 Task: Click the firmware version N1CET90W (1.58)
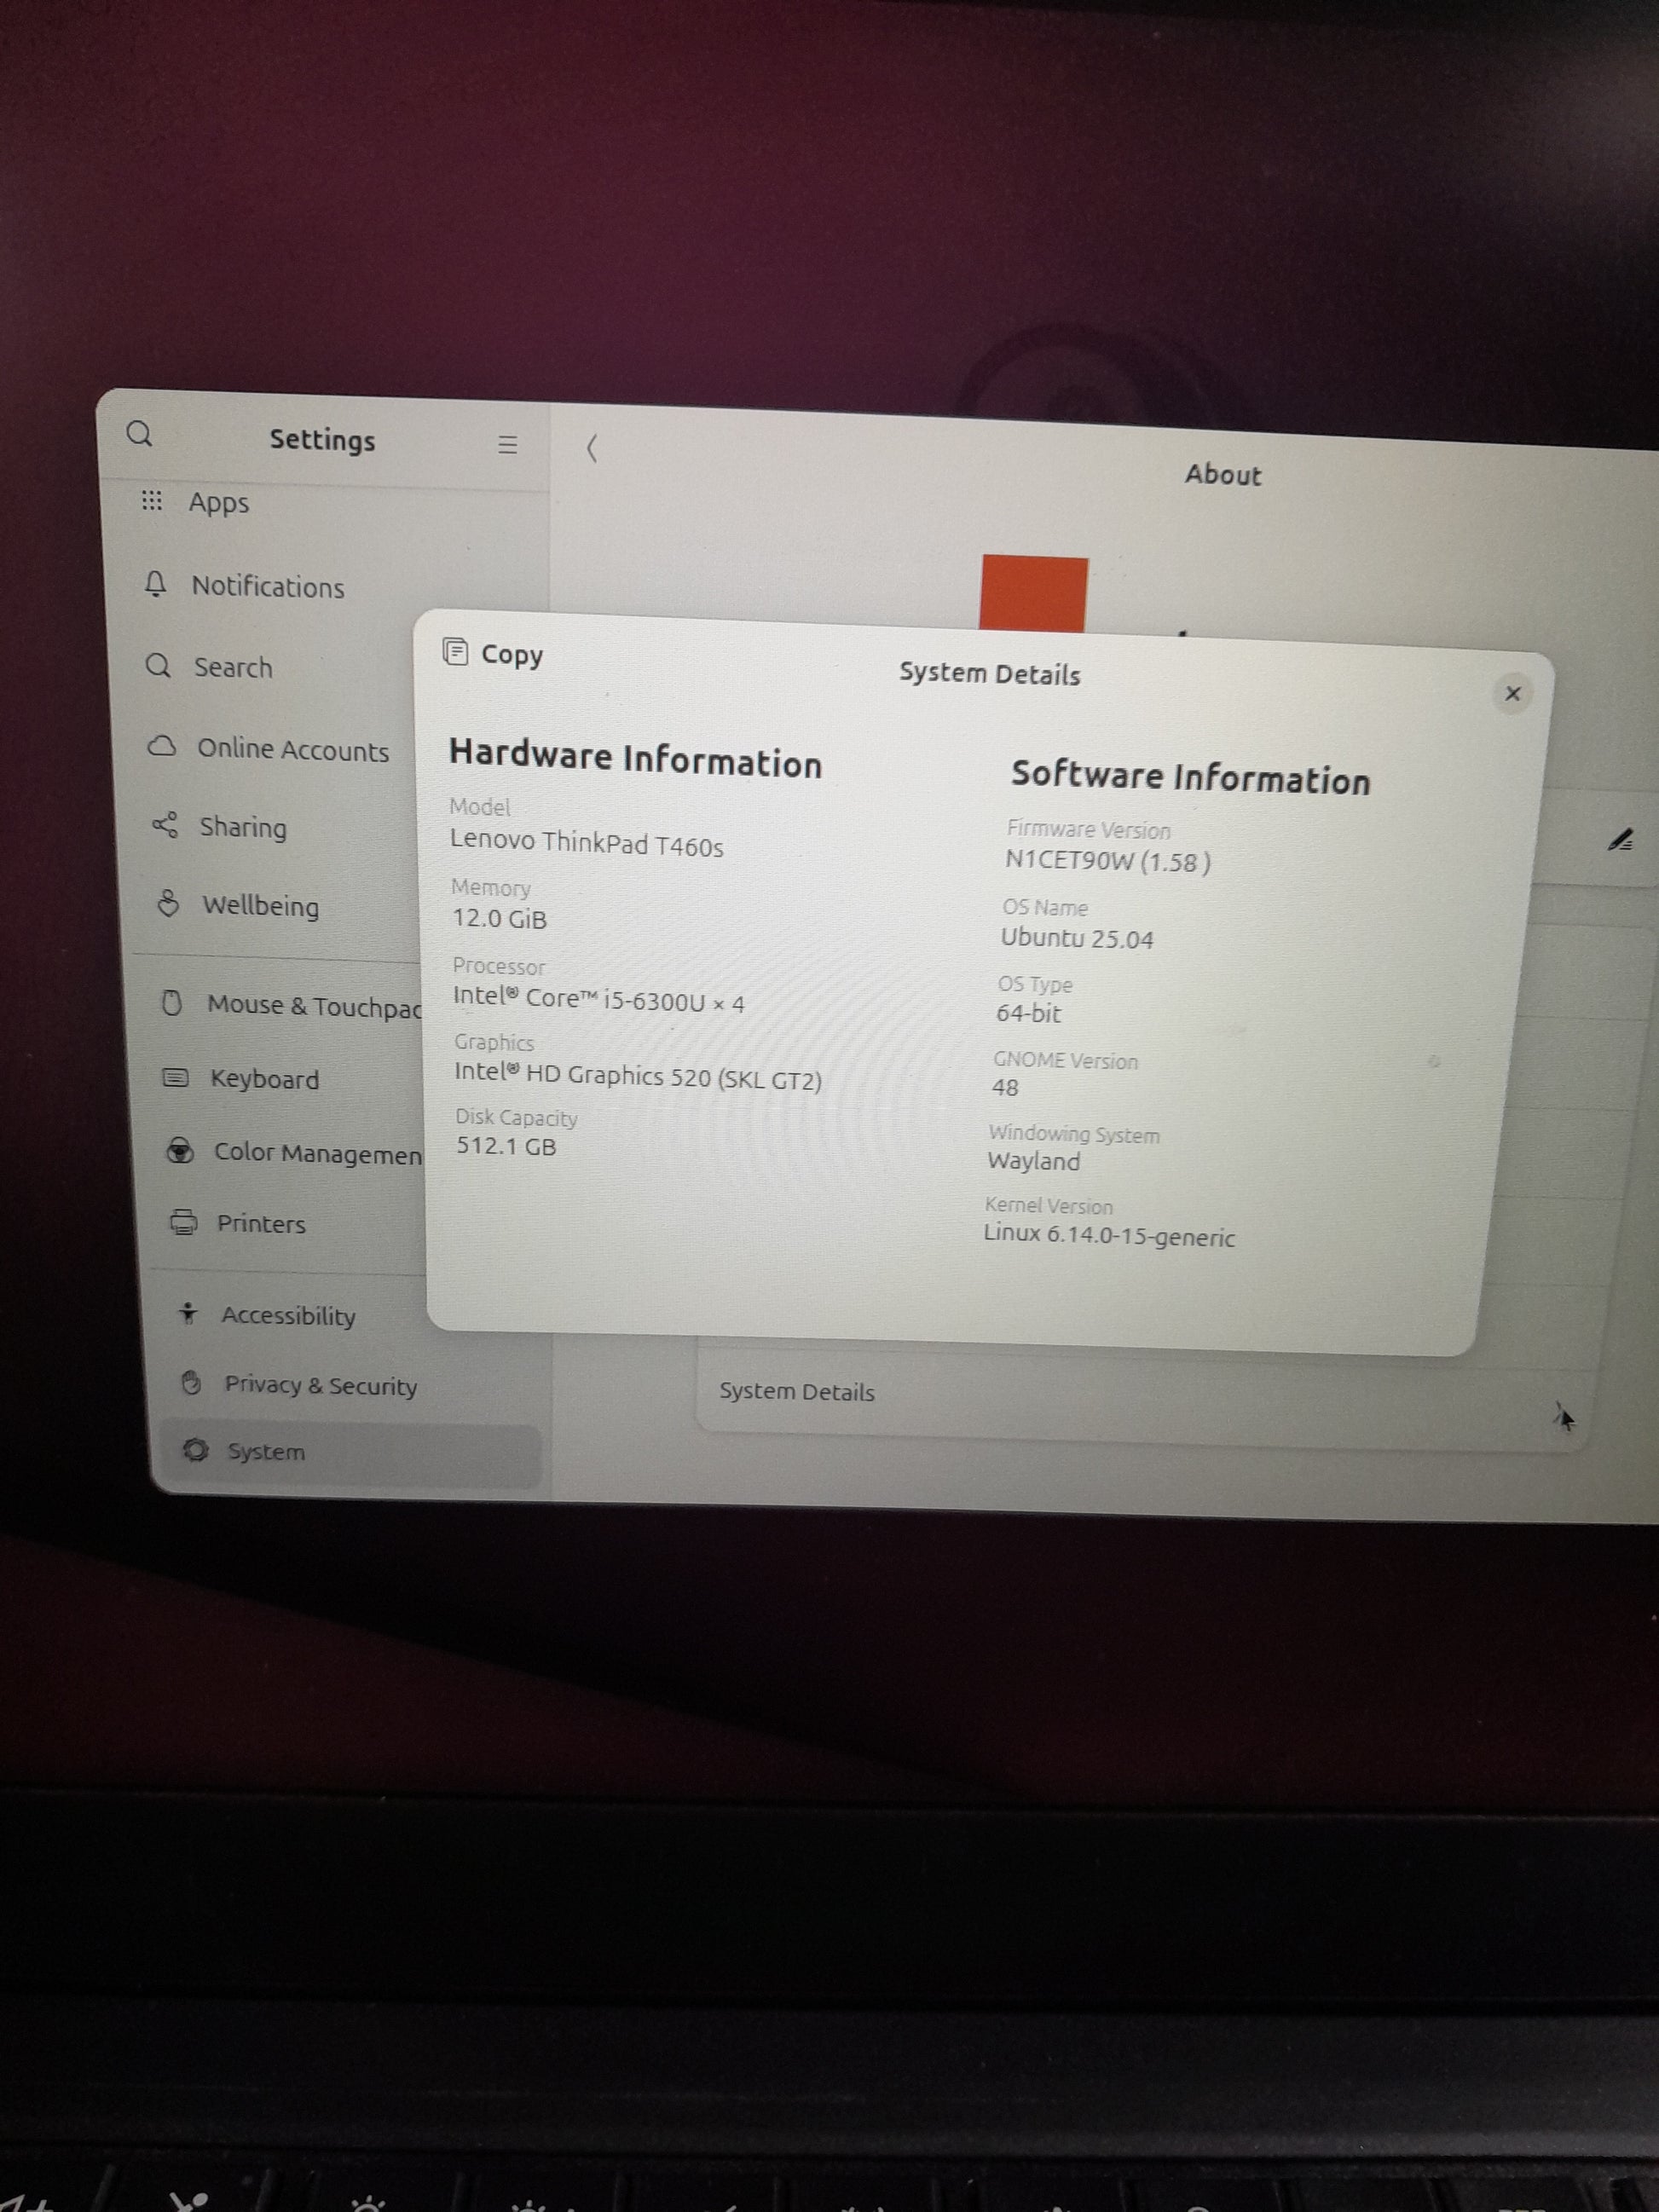[x=1108, y=861]
